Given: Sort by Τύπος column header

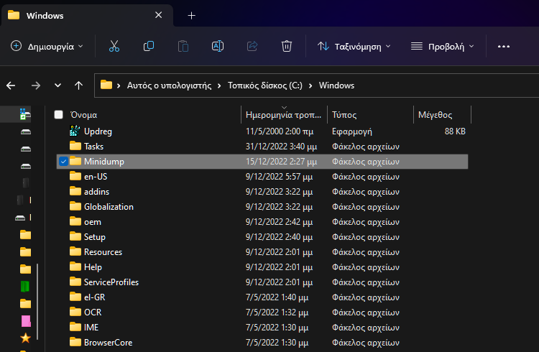Looking at the screenshot, I should (344, 115).
